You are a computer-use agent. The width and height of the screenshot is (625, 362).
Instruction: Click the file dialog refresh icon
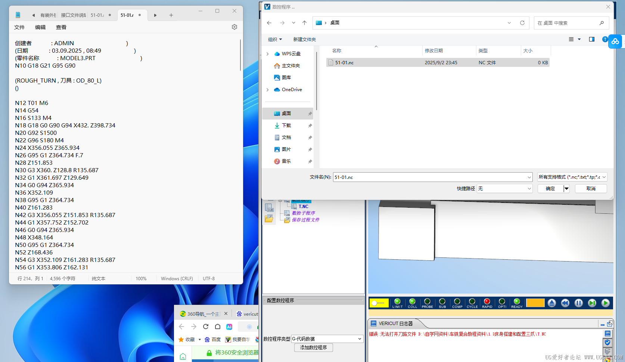click(522, 23)
